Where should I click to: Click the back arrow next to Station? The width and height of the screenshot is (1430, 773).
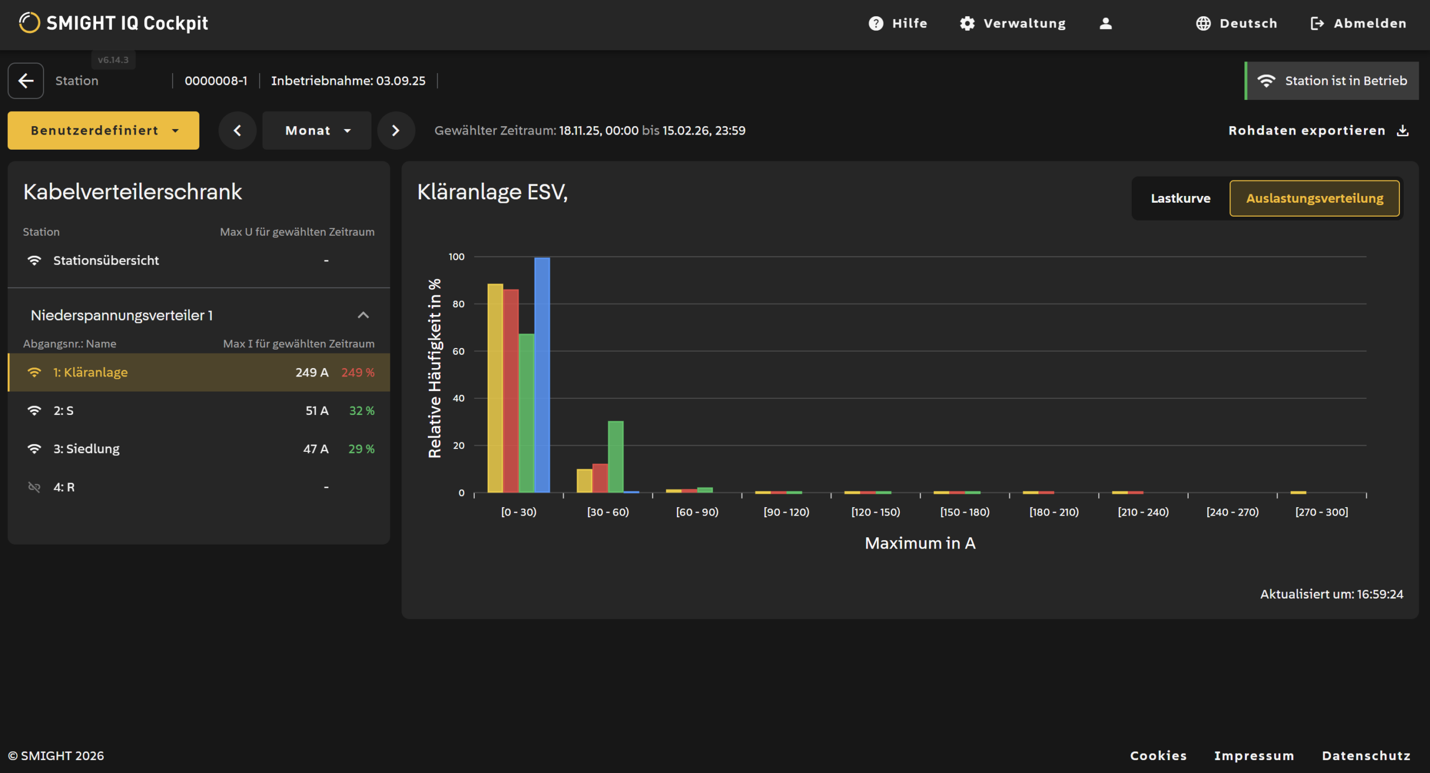click(x=26, y=81)
